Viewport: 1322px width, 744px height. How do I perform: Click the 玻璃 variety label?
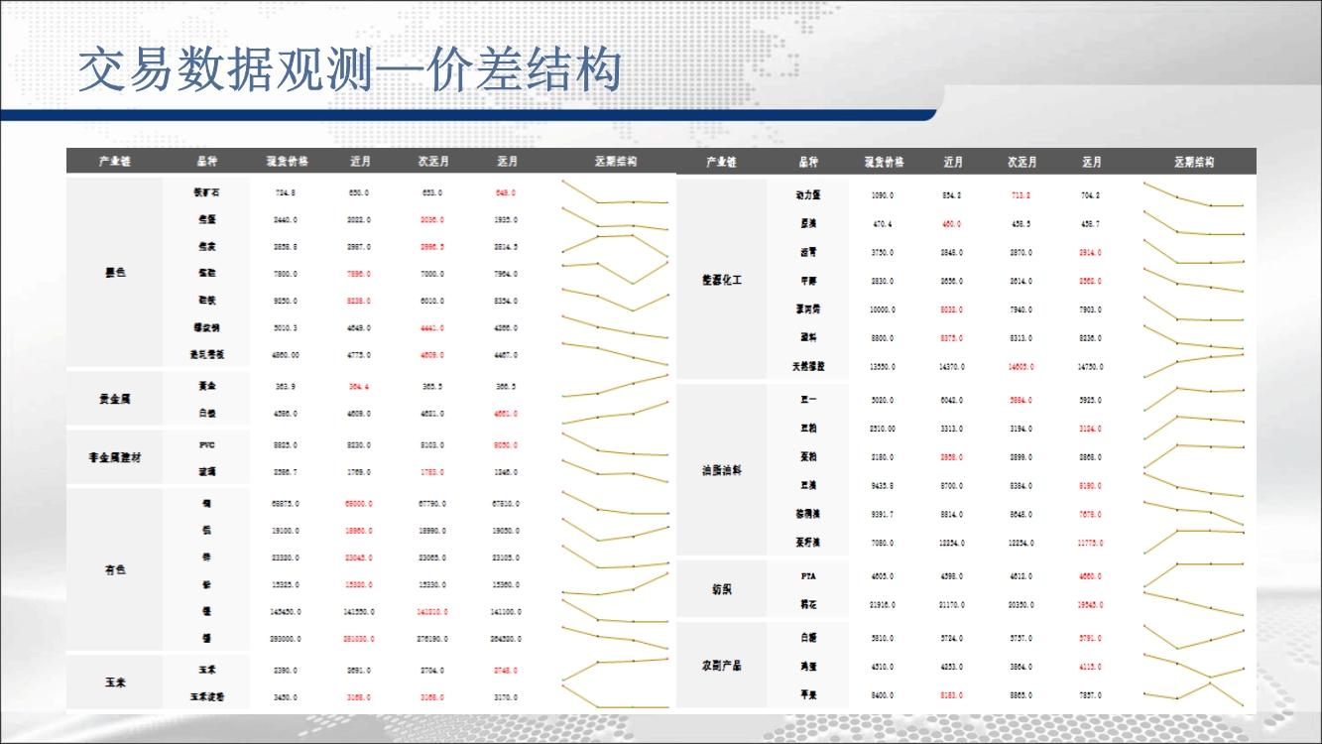coord(206,472)
